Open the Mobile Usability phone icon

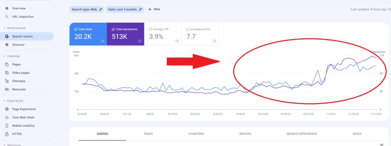tap(7, 126)
